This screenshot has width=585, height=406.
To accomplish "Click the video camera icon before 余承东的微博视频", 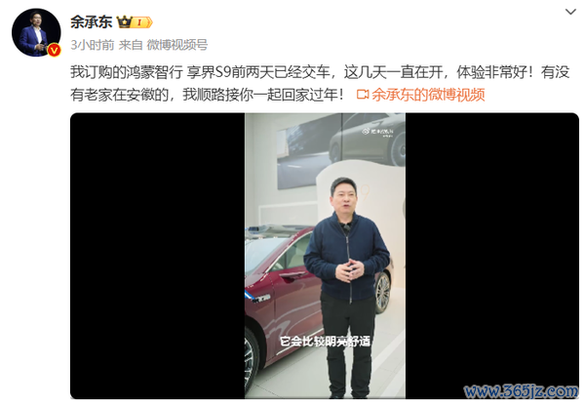I will tap(363, 94).
